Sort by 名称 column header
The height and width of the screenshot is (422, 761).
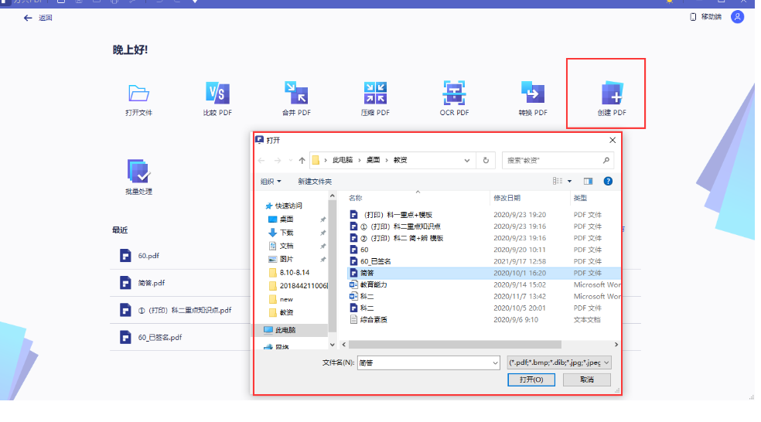355,198
